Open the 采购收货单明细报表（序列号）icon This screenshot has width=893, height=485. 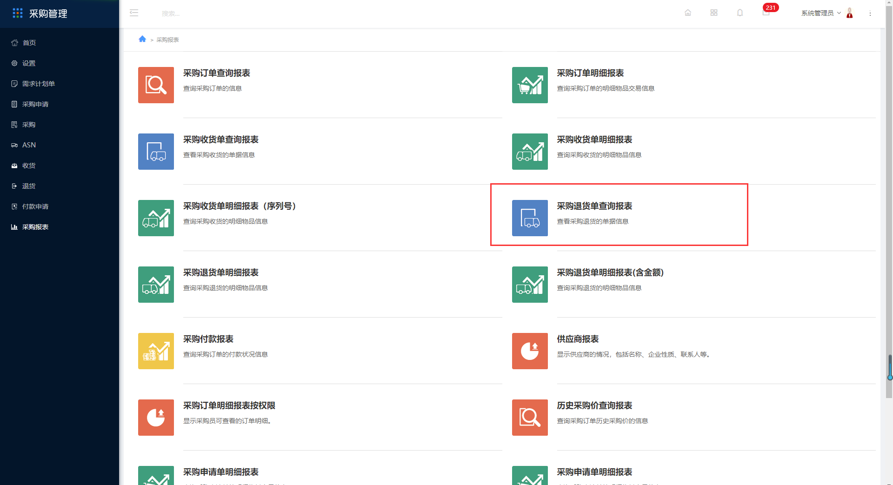[x=156, y=218]
